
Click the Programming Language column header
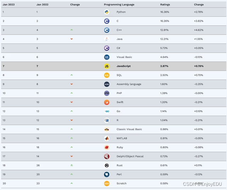[x=118, y=5]
